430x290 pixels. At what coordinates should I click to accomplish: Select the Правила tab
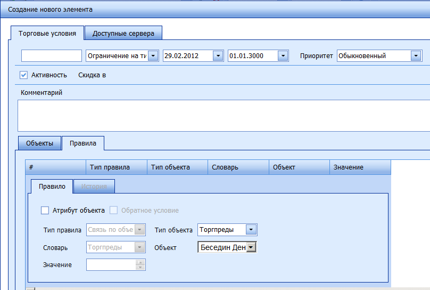pyautogui.click(x=83, y=143)
